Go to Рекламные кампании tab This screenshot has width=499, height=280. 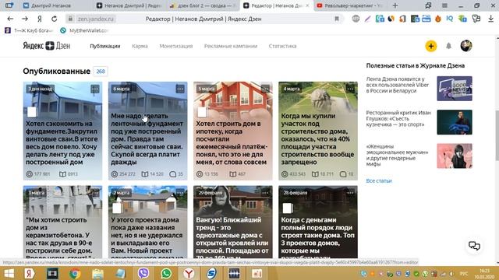[231, 46]
